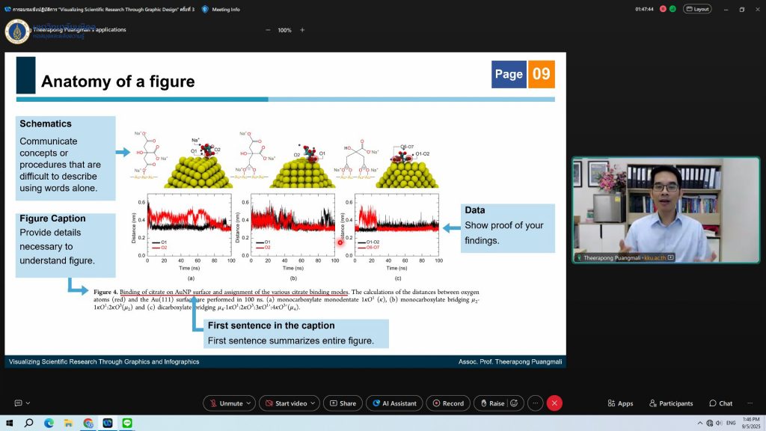766x431 pixels.
Task: Click the Share content button
Action: [x=342, y=403]
